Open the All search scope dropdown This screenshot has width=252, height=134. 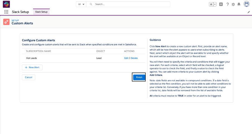[x=81, y=4]
